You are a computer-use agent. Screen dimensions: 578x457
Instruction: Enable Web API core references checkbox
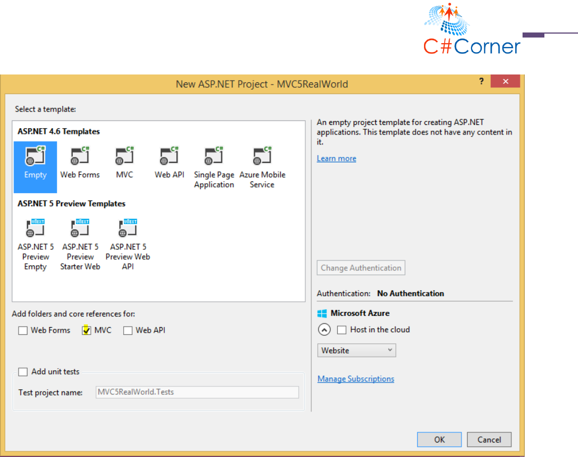coord(128,330)
